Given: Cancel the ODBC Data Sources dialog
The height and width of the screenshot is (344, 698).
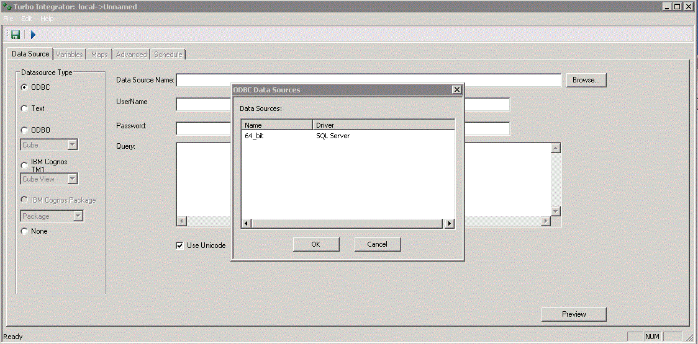Looking at the screenshot, I should (377, 244).
